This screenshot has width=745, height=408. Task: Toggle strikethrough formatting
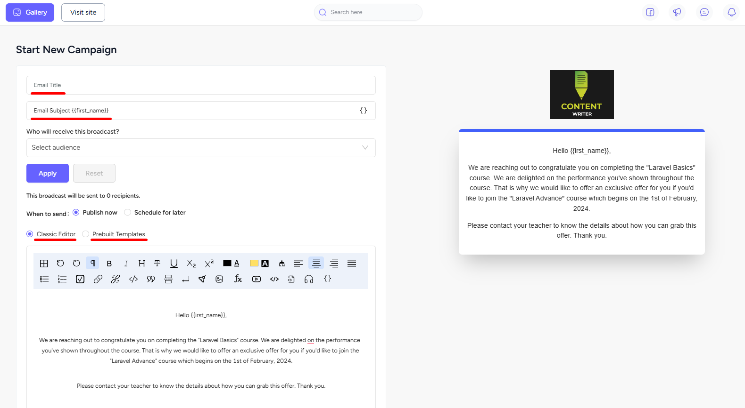pos(157,264)
